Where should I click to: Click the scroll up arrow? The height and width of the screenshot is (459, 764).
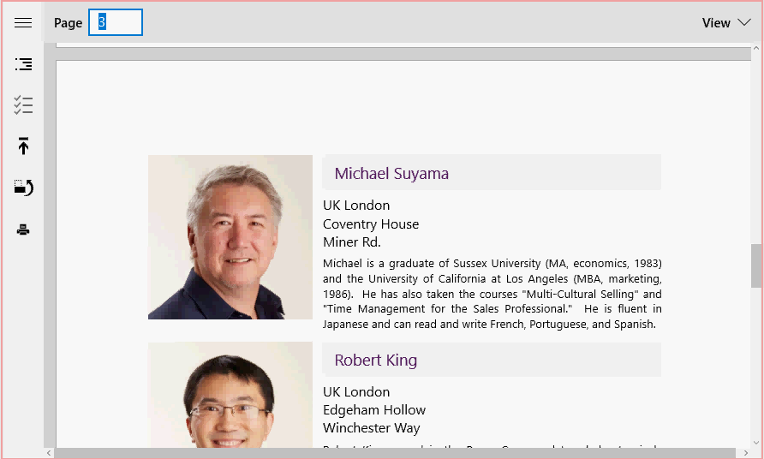tap(755, 48)
